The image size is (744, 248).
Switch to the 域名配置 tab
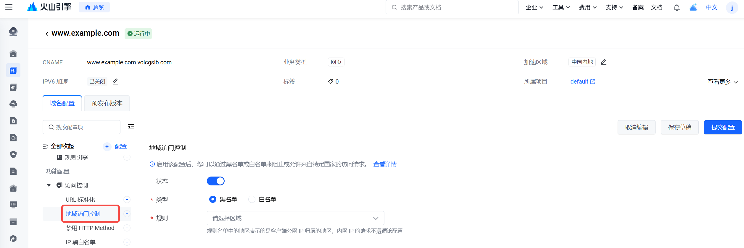(x=62, y=103)
